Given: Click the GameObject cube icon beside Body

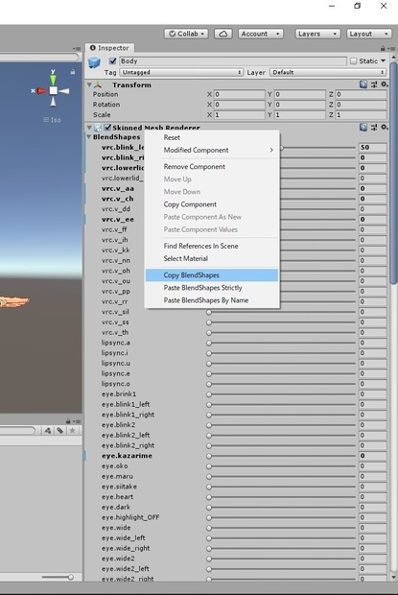Looking at the screenshot, I should [94, 62].
